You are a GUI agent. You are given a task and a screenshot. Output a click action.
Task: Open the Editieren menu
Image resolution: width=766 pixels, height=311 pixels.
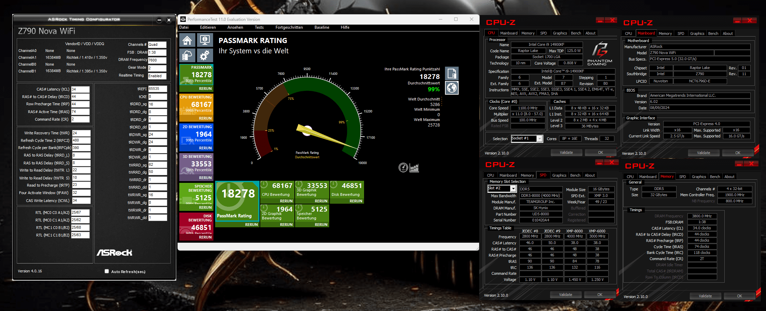point(208,27)
